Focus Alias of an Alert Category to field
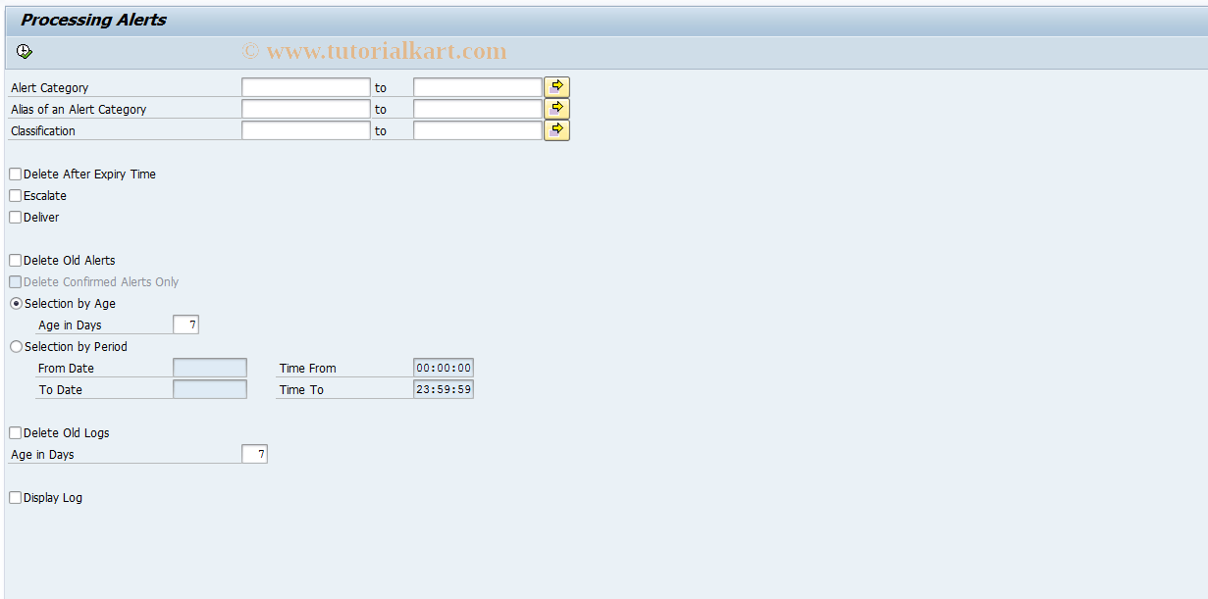 point(478,109)
